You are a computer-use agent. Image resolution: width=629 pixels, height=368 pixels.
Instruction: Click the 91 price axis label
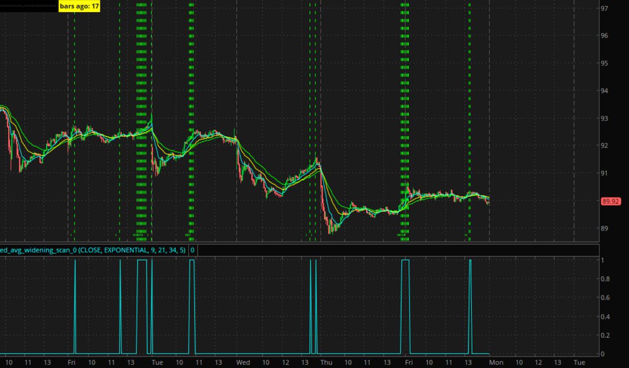[x=604, y=173]
